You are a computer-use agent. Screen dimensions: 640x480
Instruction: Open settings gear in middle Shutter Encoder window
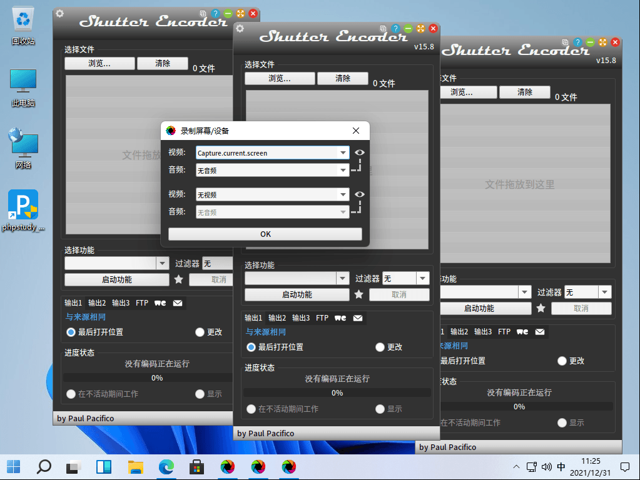[240, 29]
